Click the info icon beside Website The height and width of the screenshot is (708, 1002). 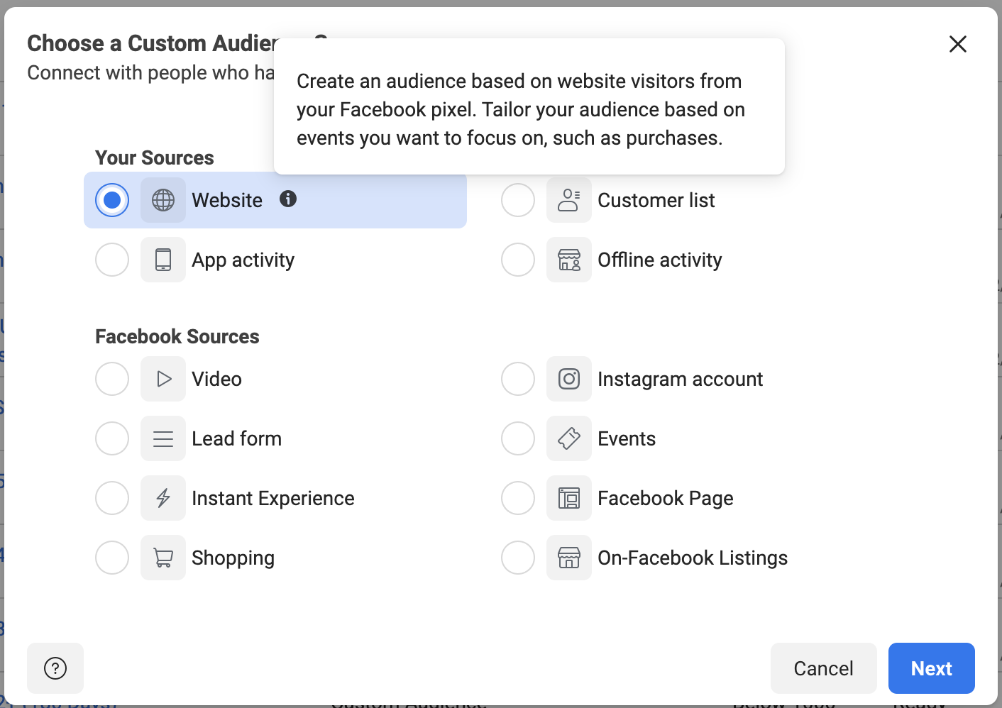(x=288, y=199)
